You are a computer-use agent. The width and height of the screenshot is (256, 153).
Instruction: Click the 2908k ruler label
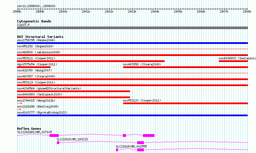pyautogui.click(x=247, y=11)
